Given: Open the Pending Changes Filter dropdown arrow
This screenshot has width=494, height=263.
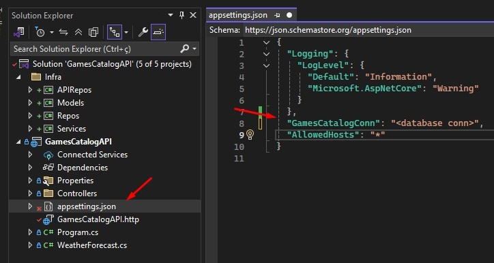Looking at the screenshot, I should click(52, 32).
